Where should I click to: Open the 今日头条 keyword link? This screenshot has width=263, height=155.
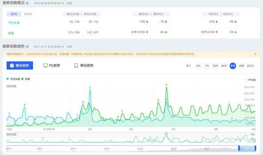pyautogui.click(x=14, y=23)
